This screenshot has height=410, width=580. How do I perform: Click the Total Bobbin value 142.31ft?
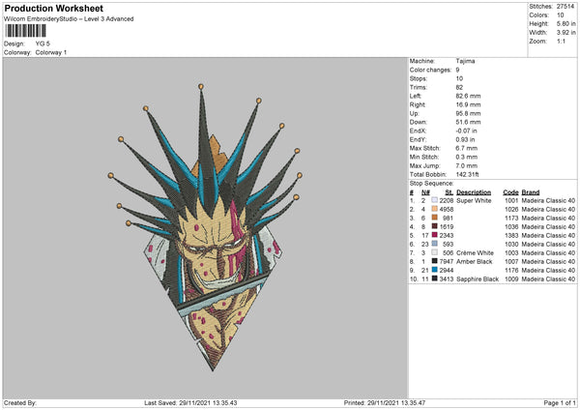point(467,174)
